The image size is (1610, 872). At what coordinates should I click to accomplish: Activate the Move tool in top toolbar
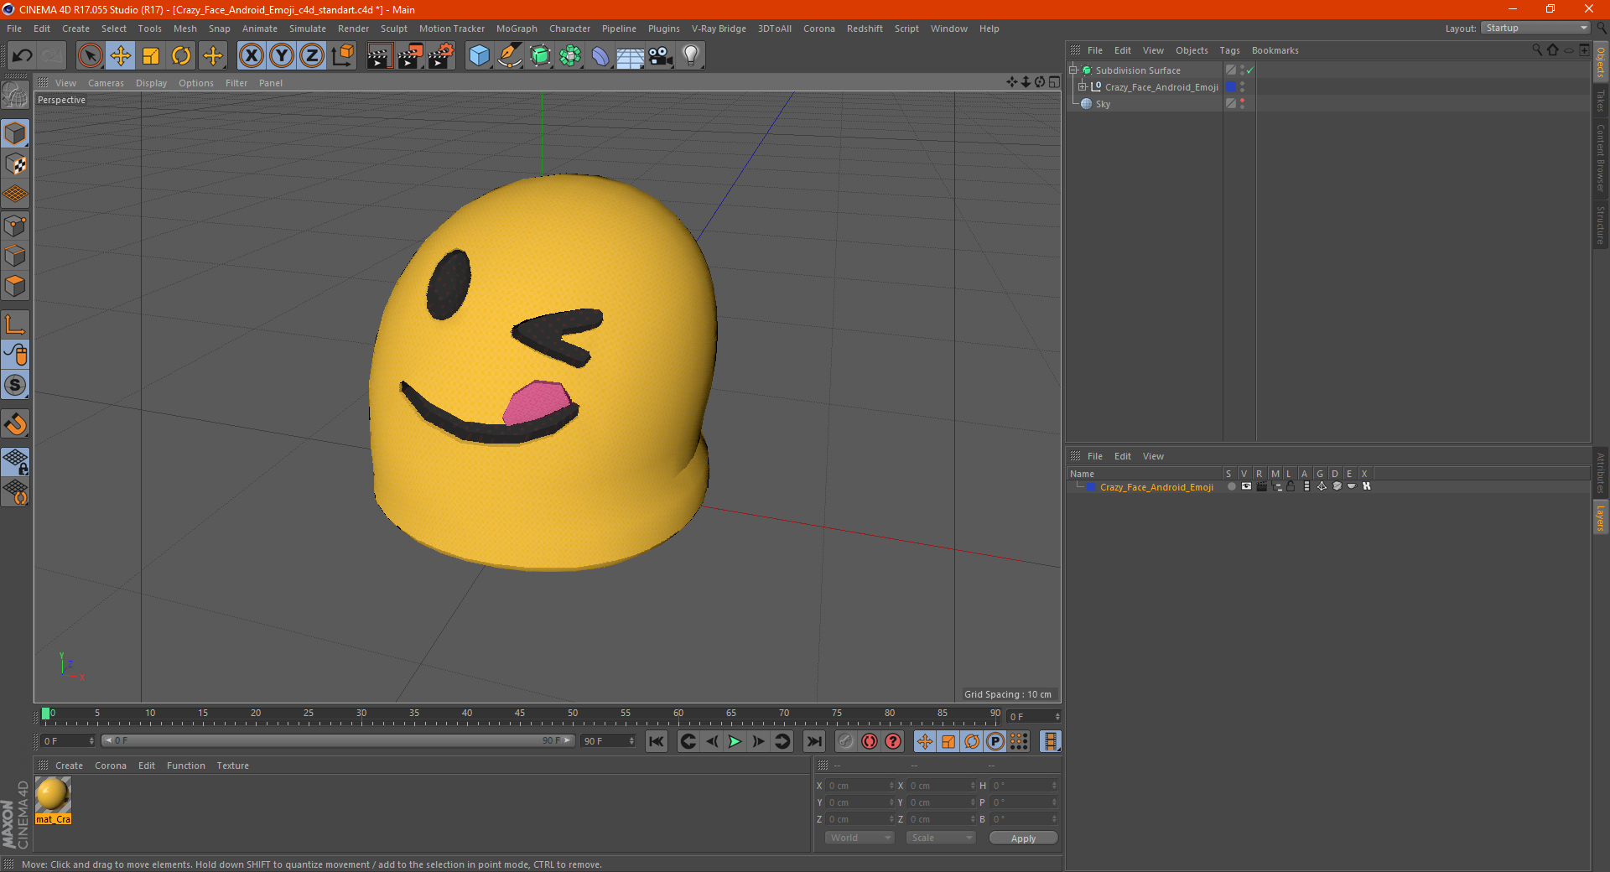coord(121,56)
